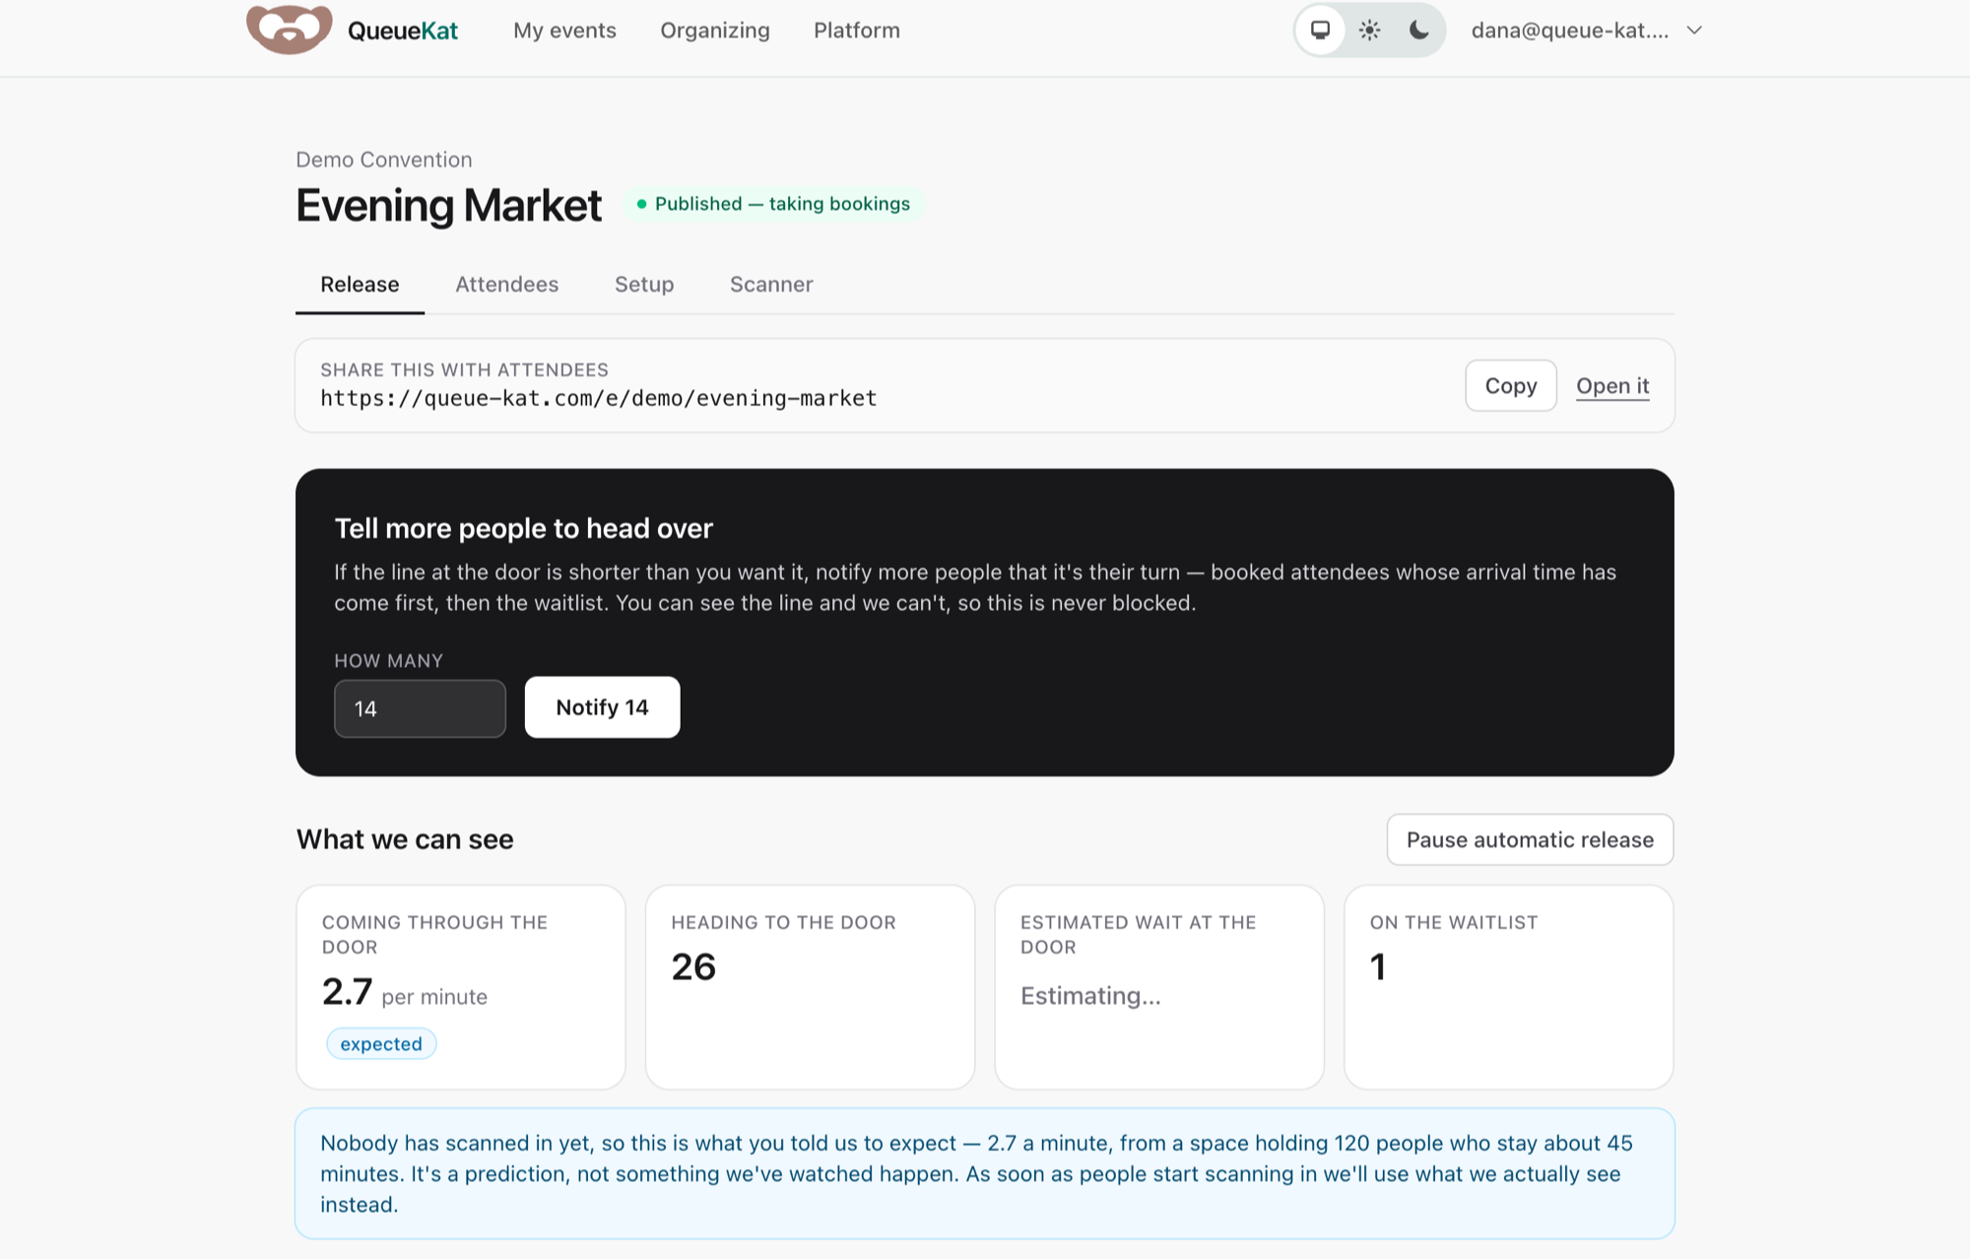
Task: Click the Tell more people to head over heading
Action: [523, 529]
